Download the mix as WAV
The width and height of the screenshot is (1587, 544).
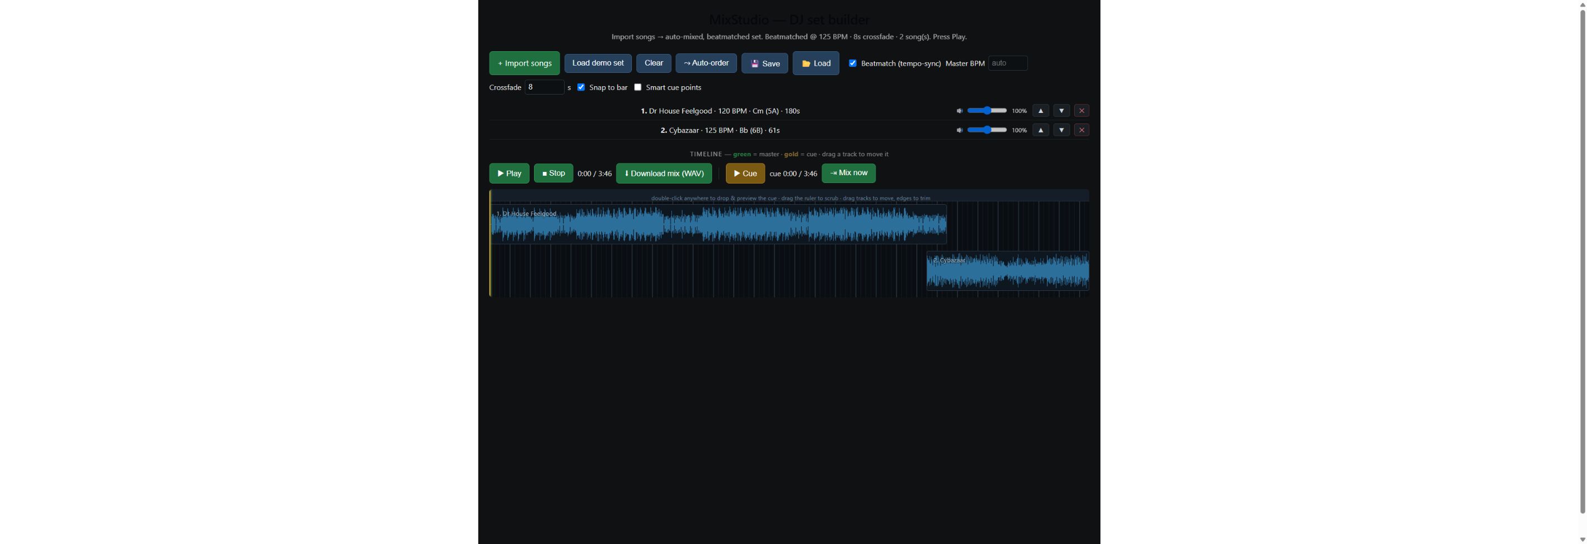(x=664, y=173)
